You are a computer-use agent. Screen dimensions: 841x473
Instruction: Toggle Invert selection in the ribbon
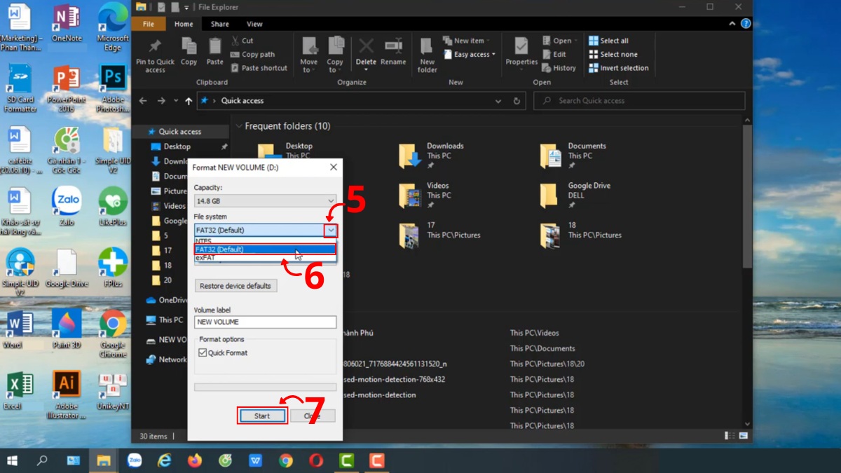point(620,67)
